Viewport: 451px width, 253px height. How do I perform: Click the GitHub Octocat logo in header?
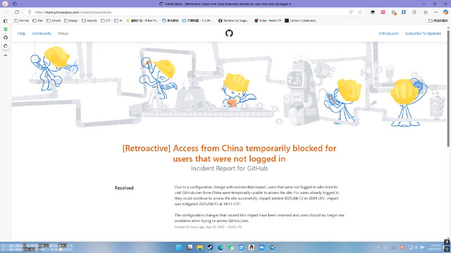click(x=229, y=33)
